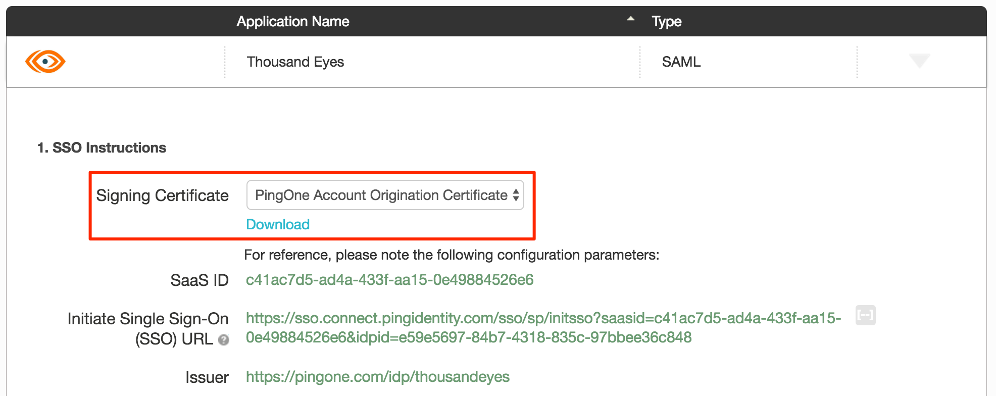Click the Thousand Eyes application name
Viewport: 996px width, 396px height.
click(x=295, y=62)
